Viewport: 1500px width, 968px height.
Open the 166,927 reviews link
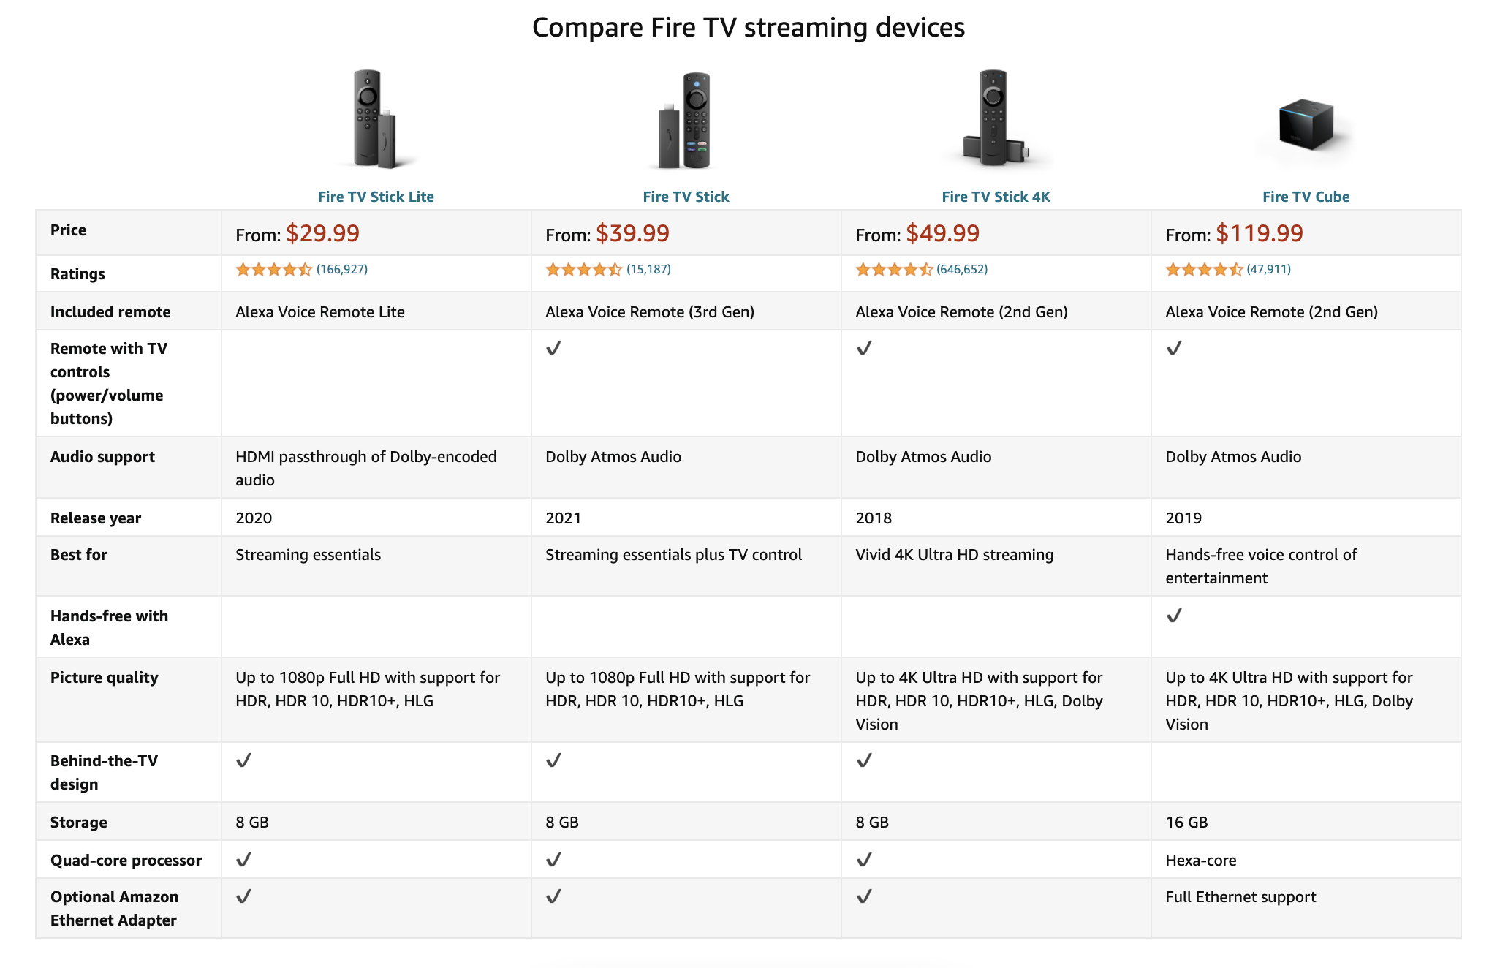[x=342, y=270]
